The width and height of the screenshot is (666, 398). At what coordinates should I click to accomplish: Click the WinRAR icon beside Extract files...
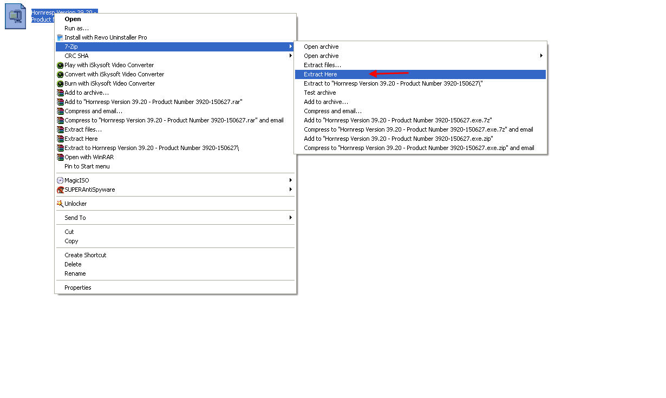(x=60, y=129)
